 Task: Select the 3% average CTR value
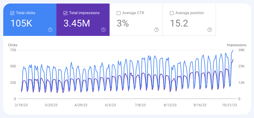(123, 23)
